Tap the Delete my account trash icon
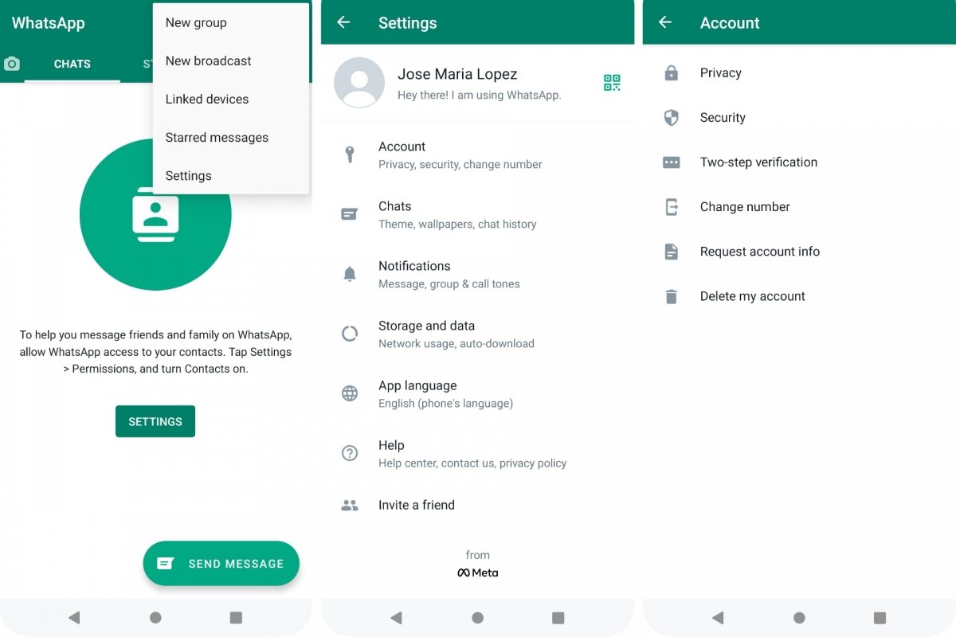Screen dimensions: 956x637 point(672,296)
